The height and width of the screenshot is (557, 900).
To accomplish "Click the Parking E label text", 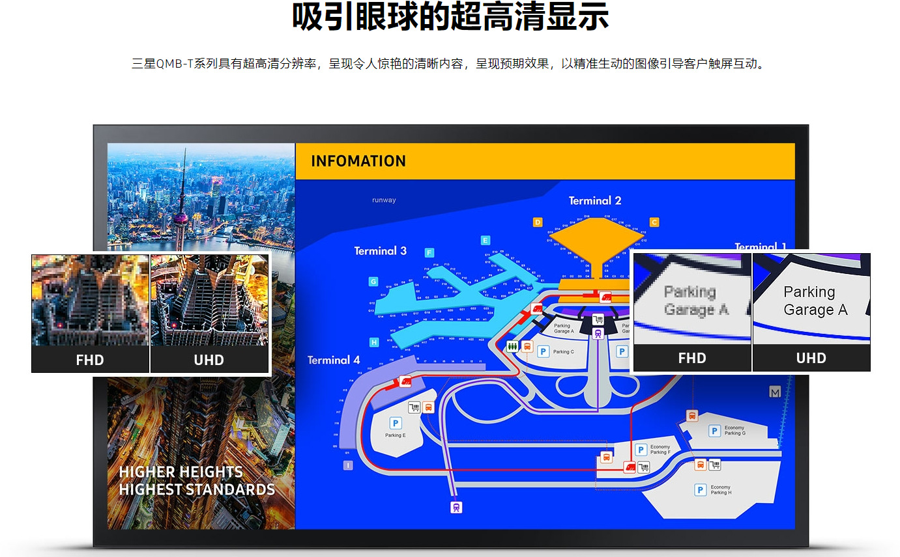I will pyautogui.click(x=395, y=435).
